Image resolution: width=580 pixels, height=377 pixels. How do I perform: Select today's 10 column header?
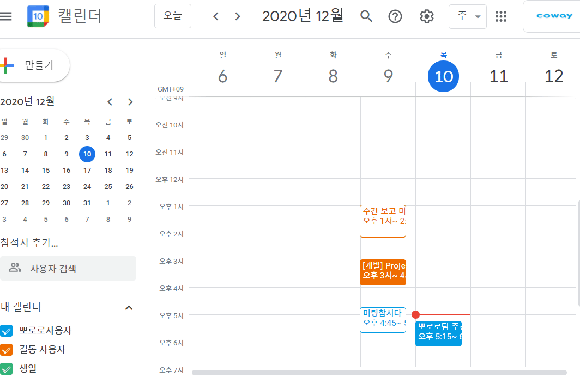443,76
